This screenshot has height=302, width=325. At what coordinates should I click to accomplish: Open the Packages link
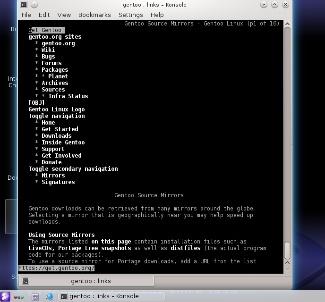(55, 70)
